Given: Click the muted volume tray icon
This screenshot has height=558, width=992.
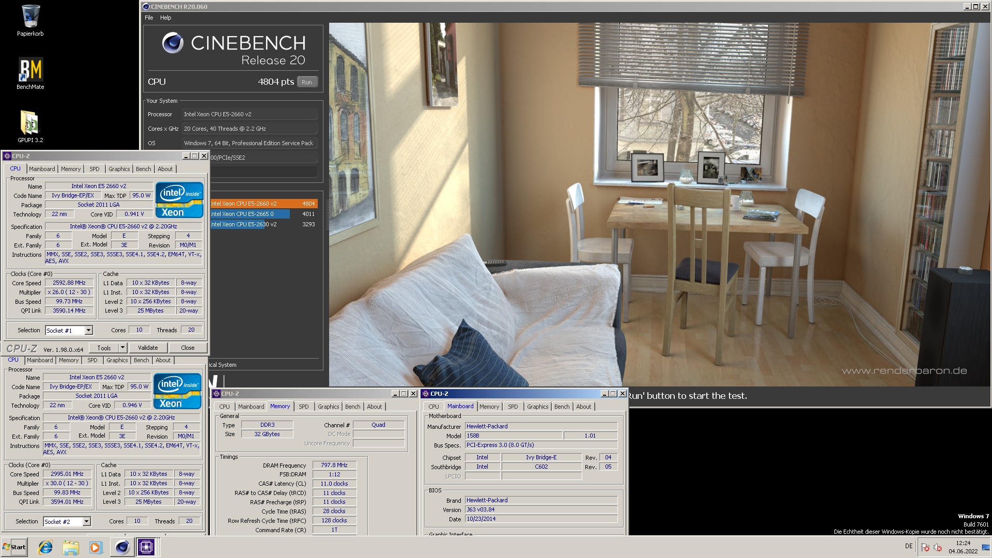Looking at the screenshot, I should click(x=938, y=548).
